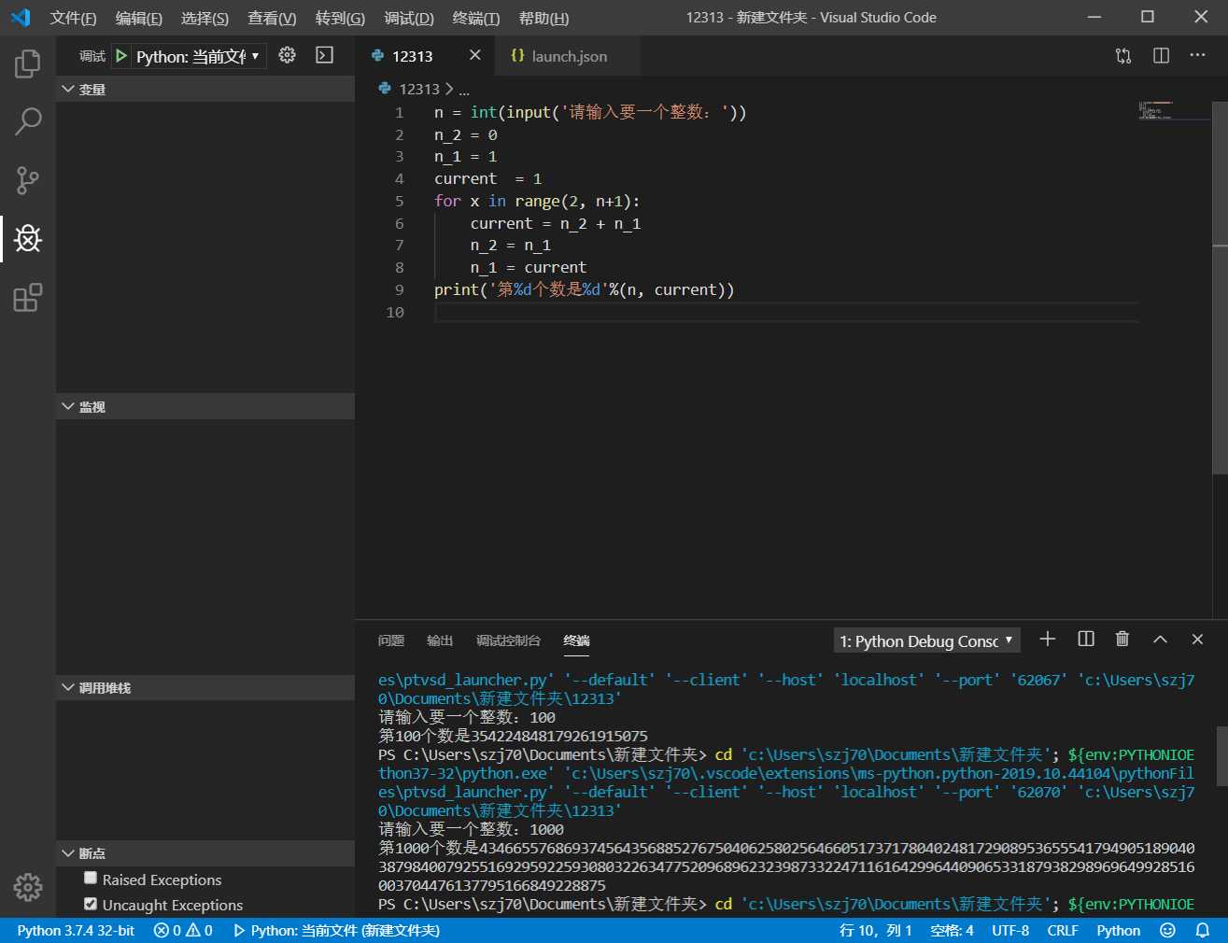Viewport: 1228px width, 943px height.
Task: Open the terminal selector dropdown Python Debug Console
Action: 926,640
